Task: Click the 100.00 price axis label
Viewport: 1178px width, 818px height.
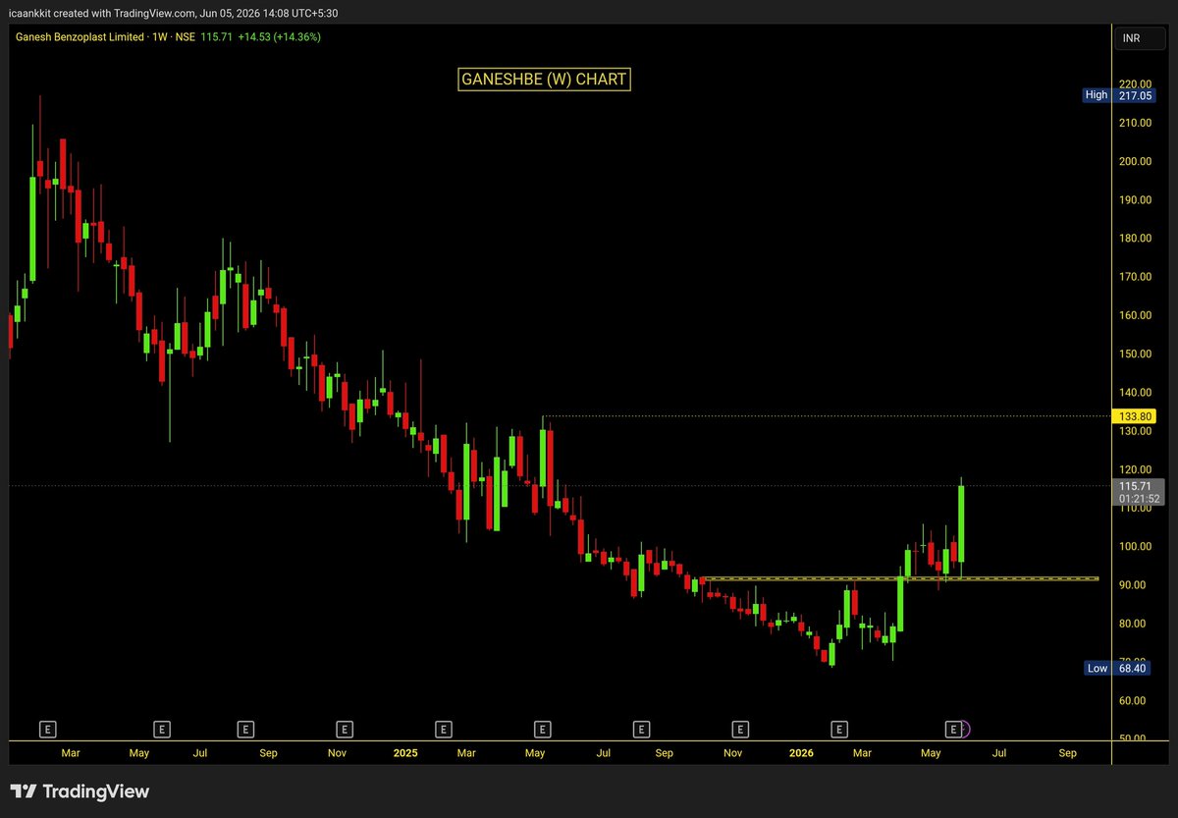Action: [x=1134, y=547]
